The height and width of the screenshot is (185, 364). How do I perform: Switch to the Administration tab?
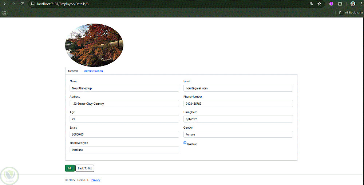(x=93, y=71)
